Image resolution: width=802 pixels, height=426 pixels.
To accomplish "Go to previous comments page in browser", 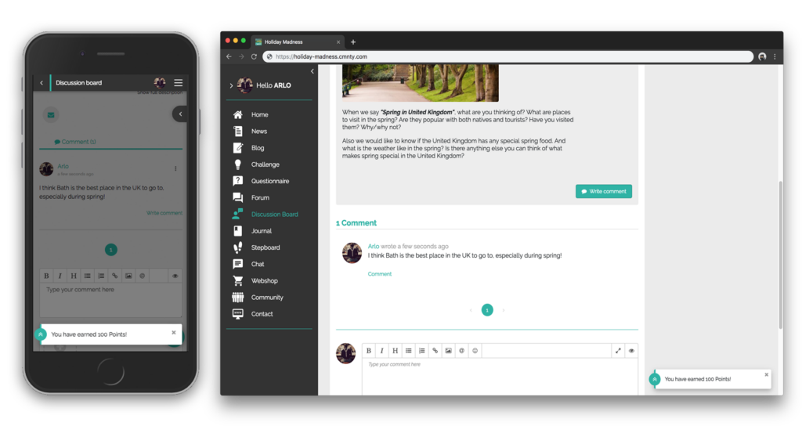I will (471, 310).
